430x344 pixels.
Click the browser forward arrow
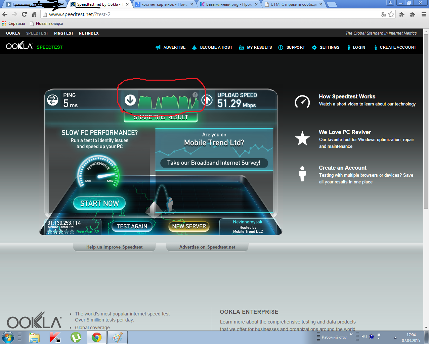[x=14, y=14]
